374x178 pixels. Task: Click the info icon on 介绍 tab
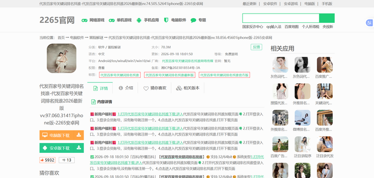121,88
